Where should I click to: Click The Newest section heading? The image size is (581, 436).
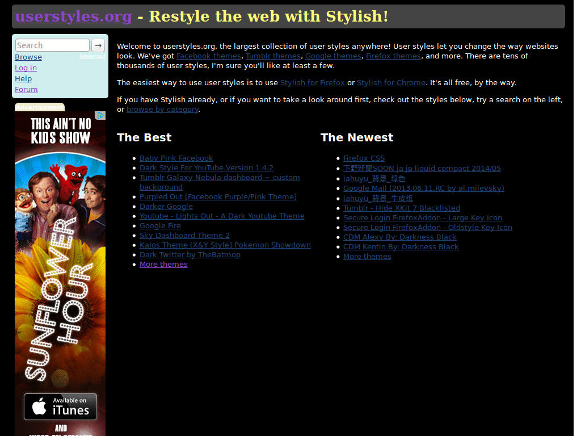[x=357, y=137]
